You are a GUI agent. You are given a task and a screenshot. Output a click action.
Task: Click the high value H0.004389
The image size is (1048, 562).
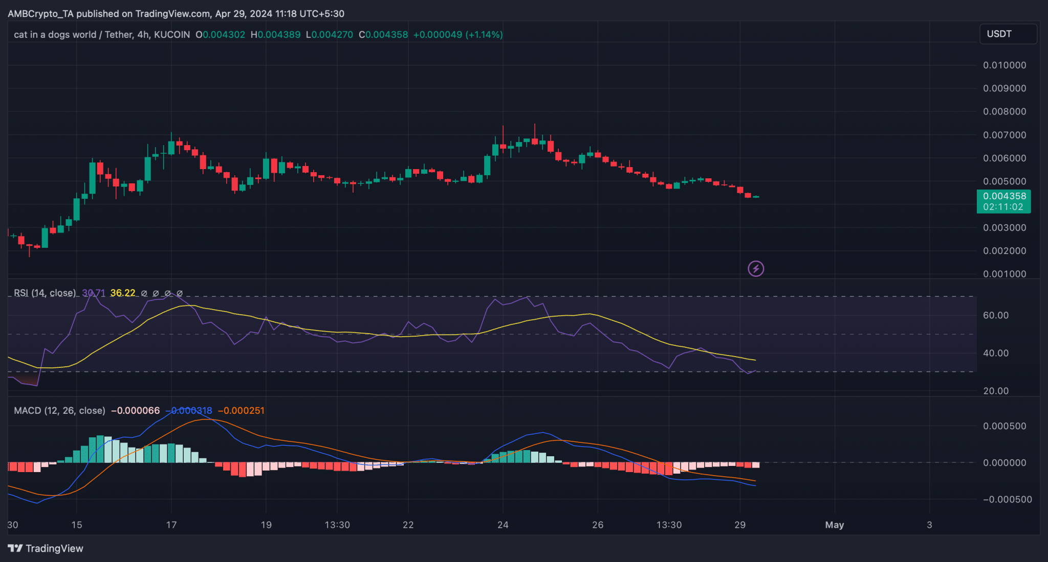[x=276, y=35]
